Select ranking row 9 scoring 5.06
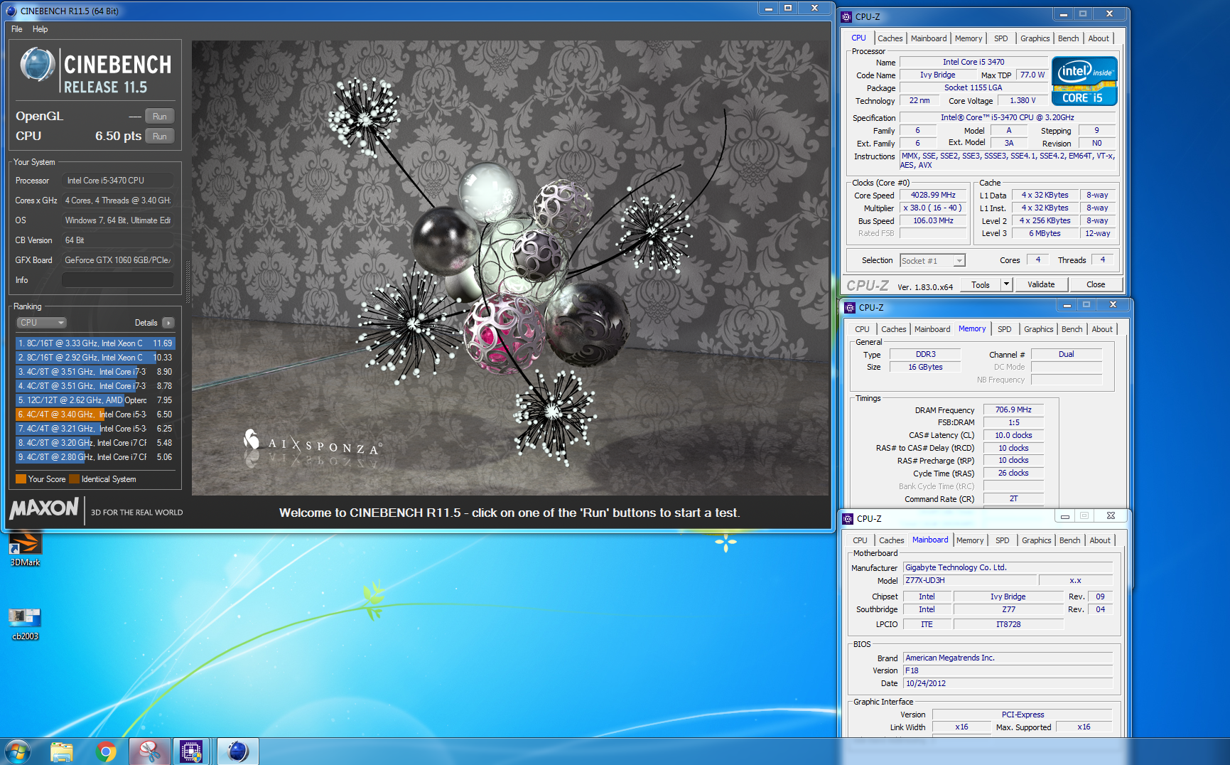Viewport: 1230px width, 765px height. click(x=95, y=457)
